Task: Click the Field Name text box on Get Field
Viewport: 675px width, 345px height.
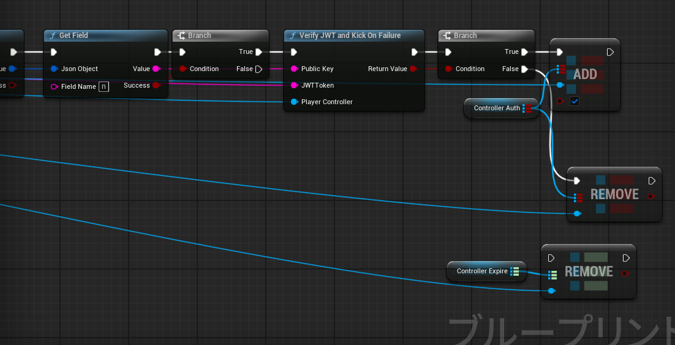Action: click(104, 86)
